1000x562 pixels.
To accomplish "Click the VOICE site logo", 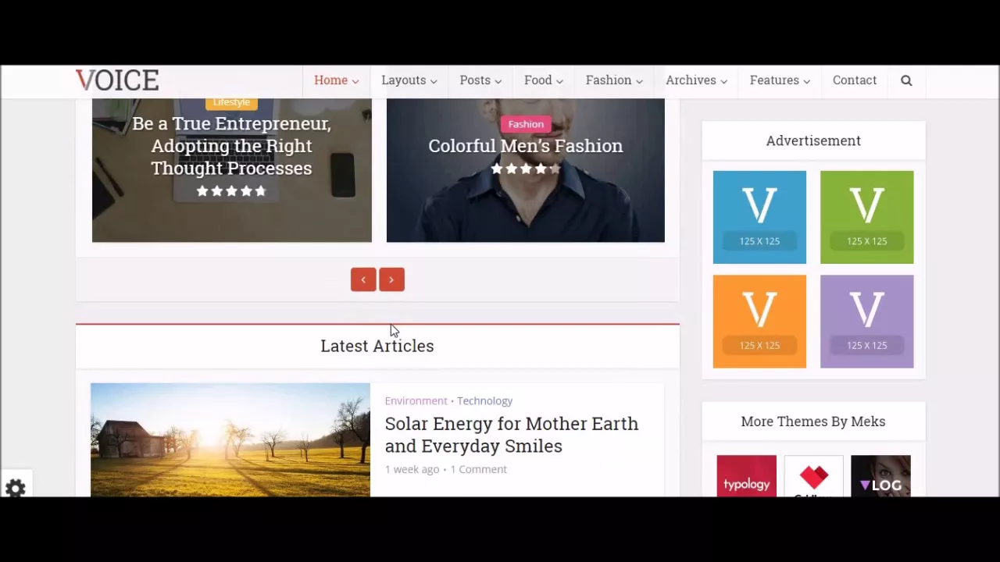I will (117, 80).
